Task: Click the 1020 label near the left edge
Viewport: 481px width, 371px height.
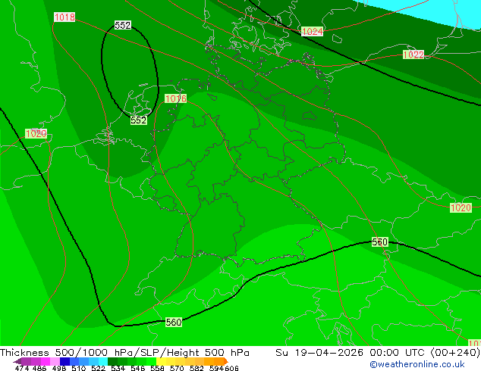Action: point(36,133)
